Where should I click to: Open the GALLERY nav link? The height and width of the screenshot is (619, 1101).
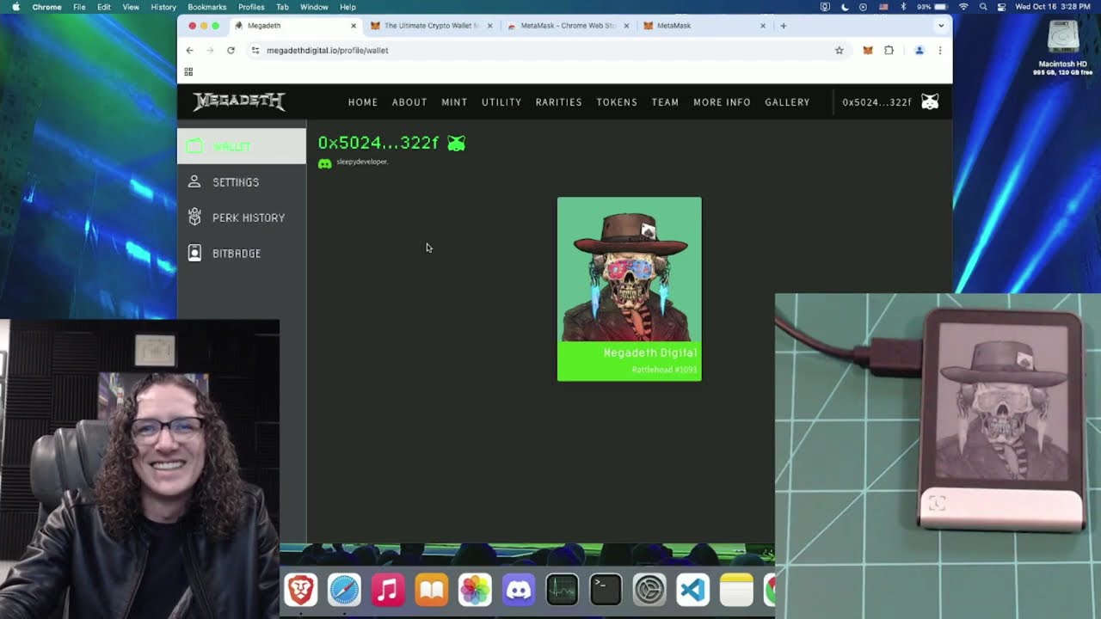click(x=787, y=102)
